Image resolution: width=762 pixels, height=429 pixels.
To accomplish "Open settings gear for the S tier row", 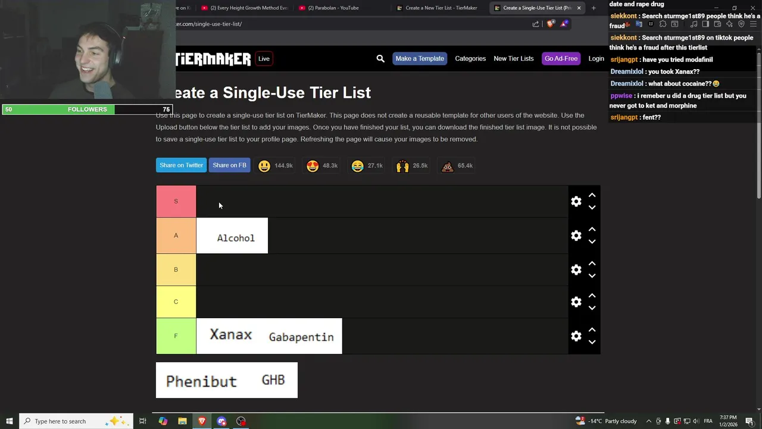I will tap(576, 201).
